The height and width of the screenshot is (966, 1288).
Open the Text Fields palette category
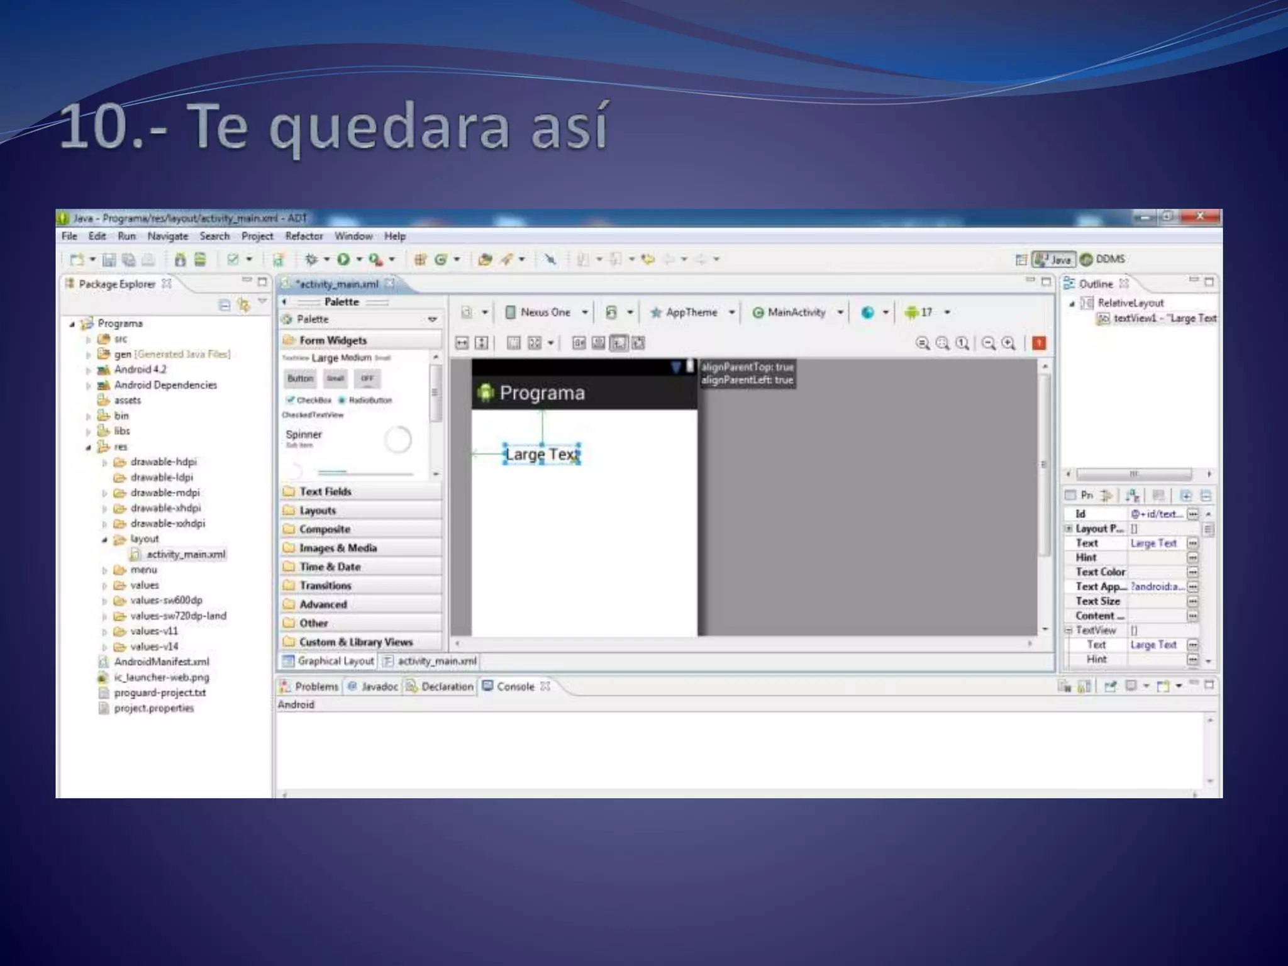point(325,491)
